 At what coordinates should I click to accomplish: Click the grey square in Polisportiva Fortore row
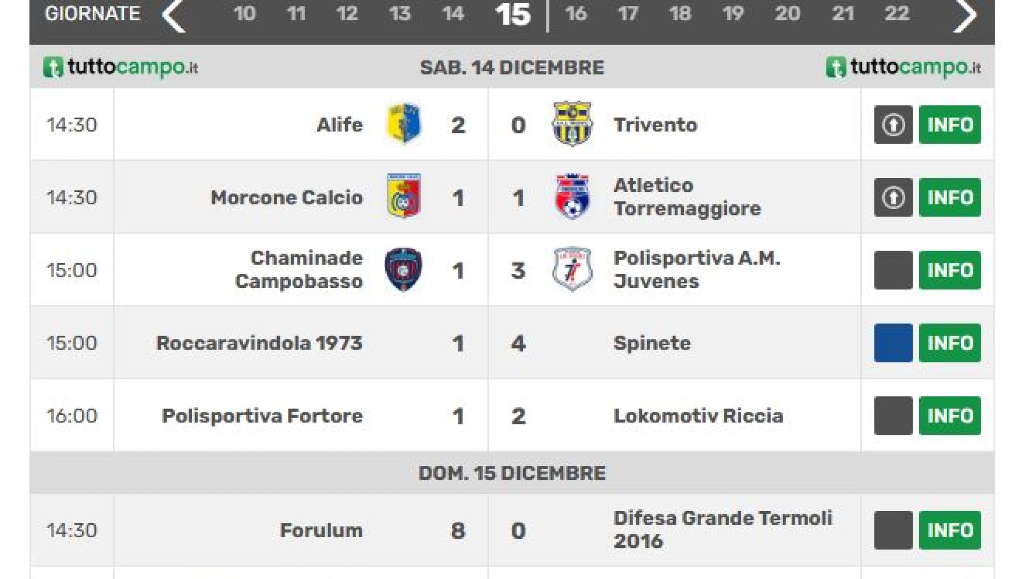click(x=893, y=415)
